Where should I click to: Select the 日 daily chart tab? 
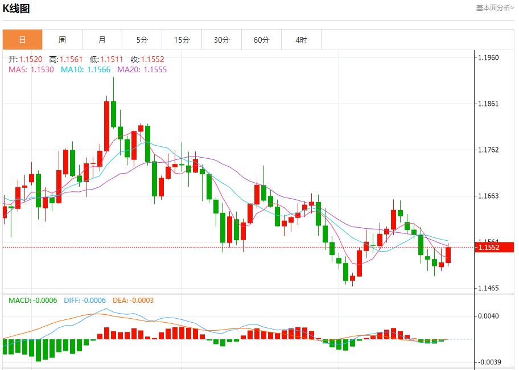click(22, 40)
